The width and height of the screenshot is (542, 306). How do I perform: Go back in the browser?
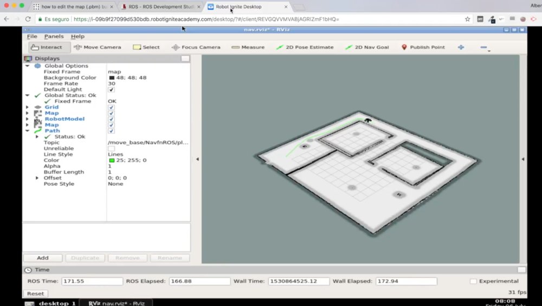coord(6,19)
